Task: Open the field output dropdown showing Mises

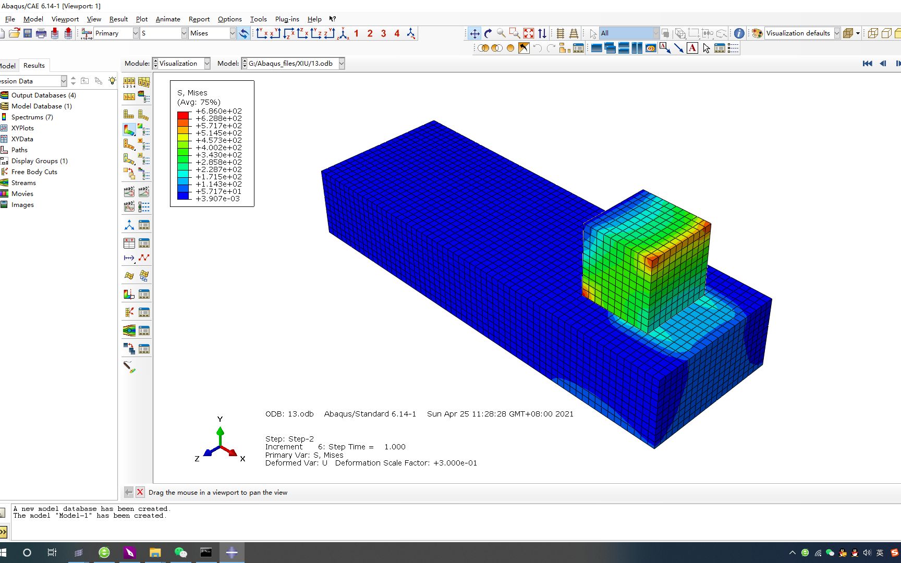Action: (233, 33)
